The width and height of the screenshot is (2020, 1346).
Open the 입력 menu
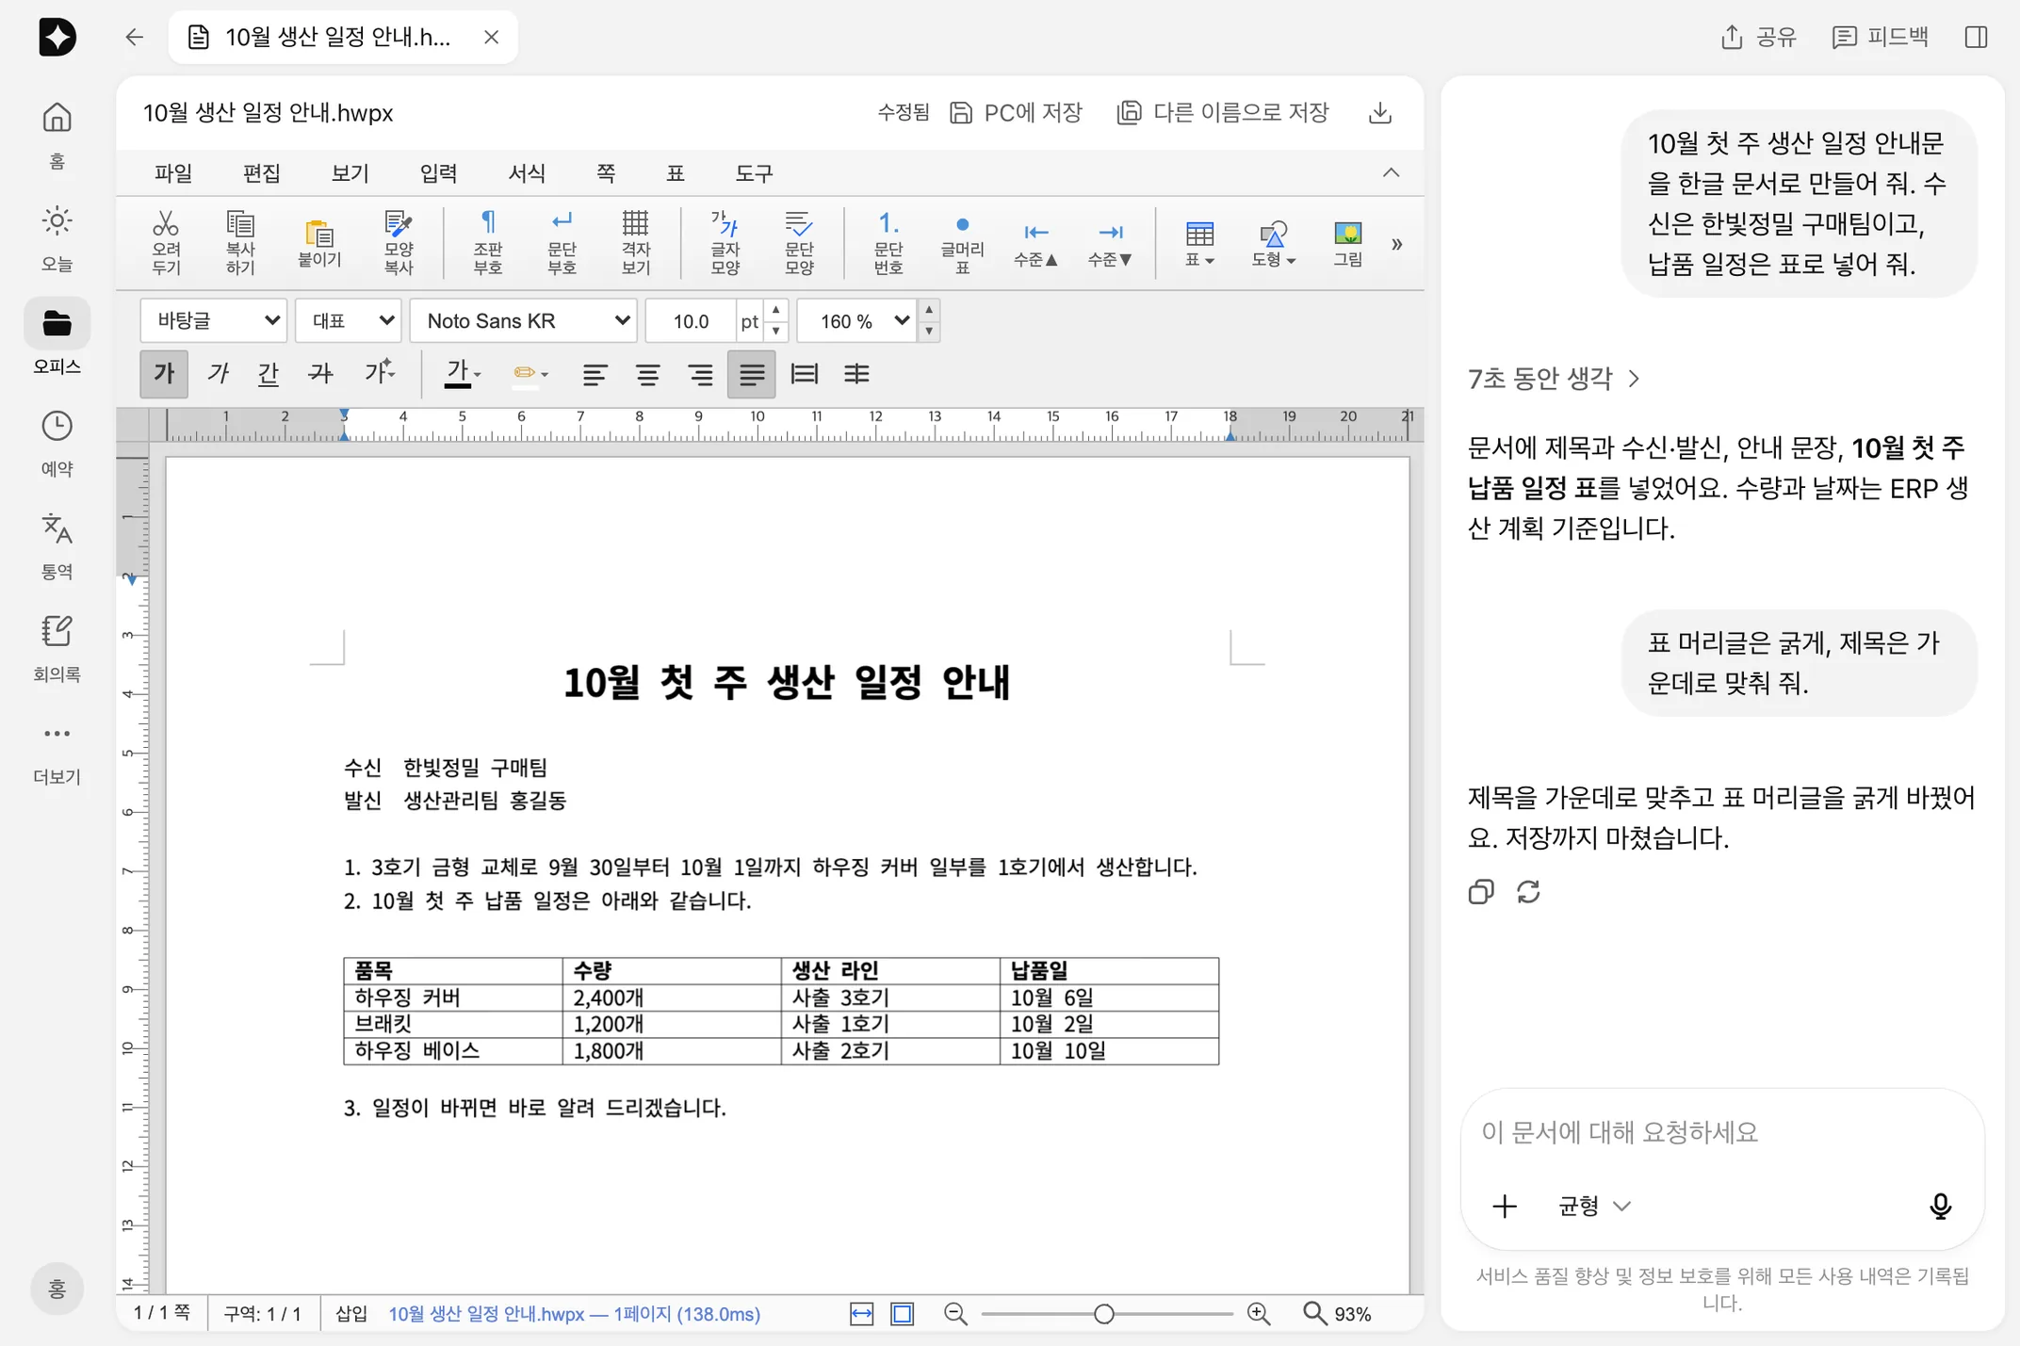tap(438, 173)
